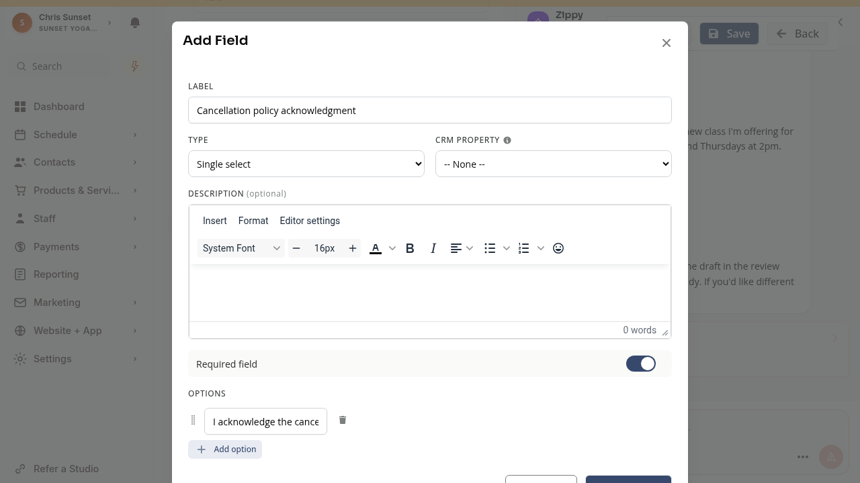Click the Back button behind the dialog
The height and width of the screenshot is (483, 860).
tap(798, 34)
